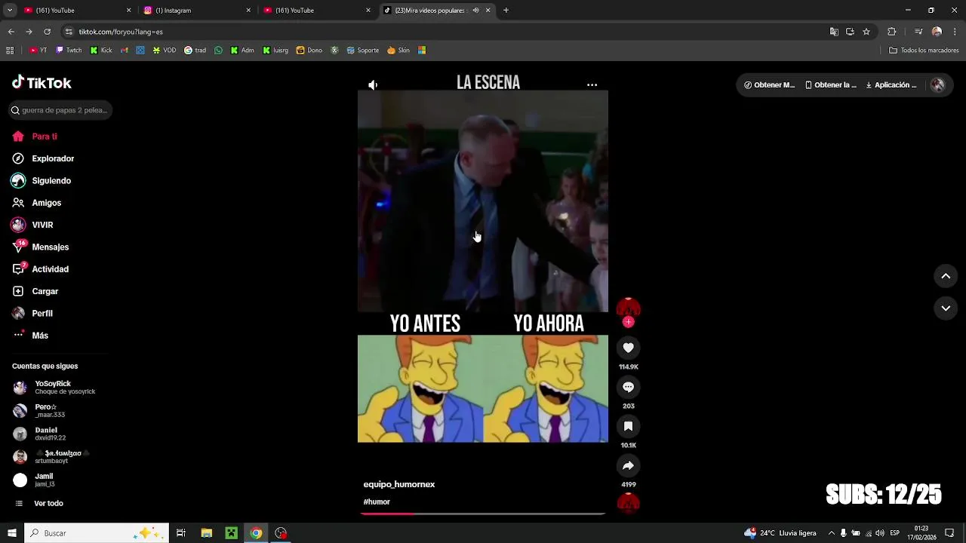Show hidden system tray icons

(832, 533)
